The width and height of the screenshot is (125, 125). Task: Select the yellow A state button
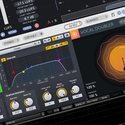coord(54,39)
